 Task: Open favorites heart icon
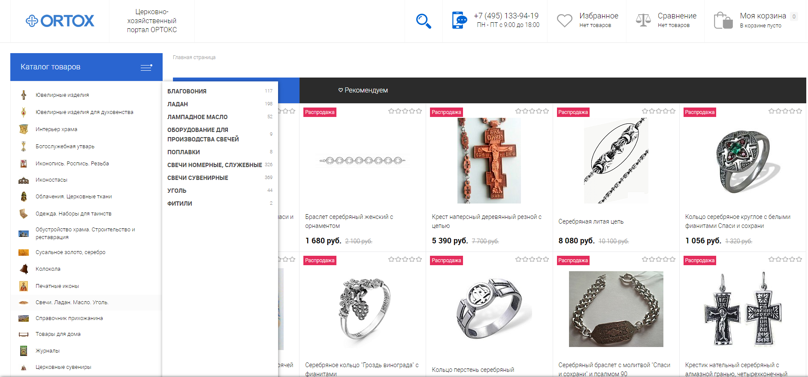(x=565, y=21)
